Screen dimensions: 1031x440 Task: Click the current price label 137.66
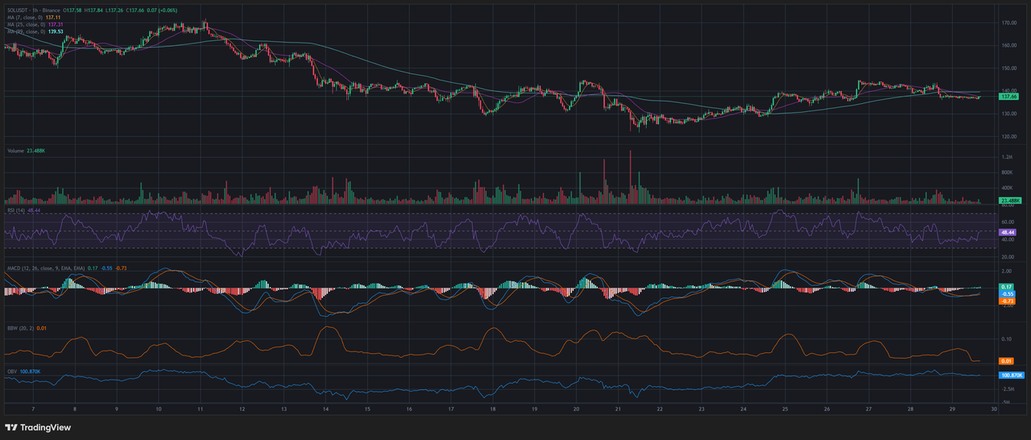pyautogui.click(x=1009, y=97)
